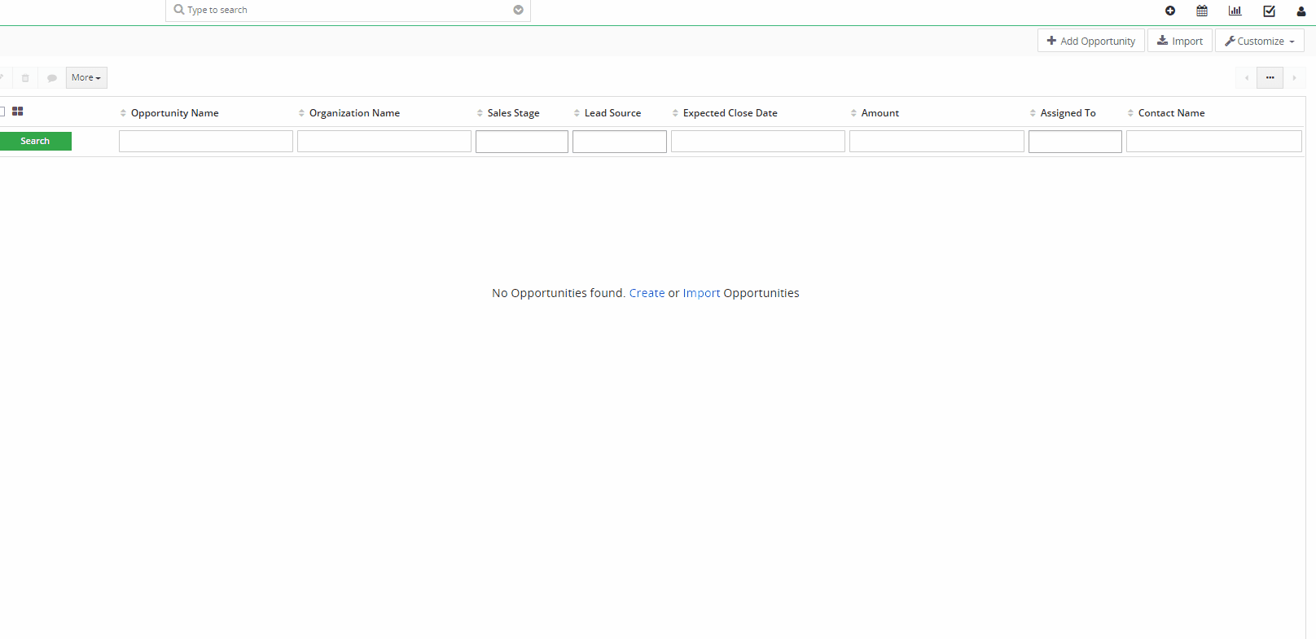Expand the global search options arrow
This screenshot has width=1316, height=639.
coord(518,10)
